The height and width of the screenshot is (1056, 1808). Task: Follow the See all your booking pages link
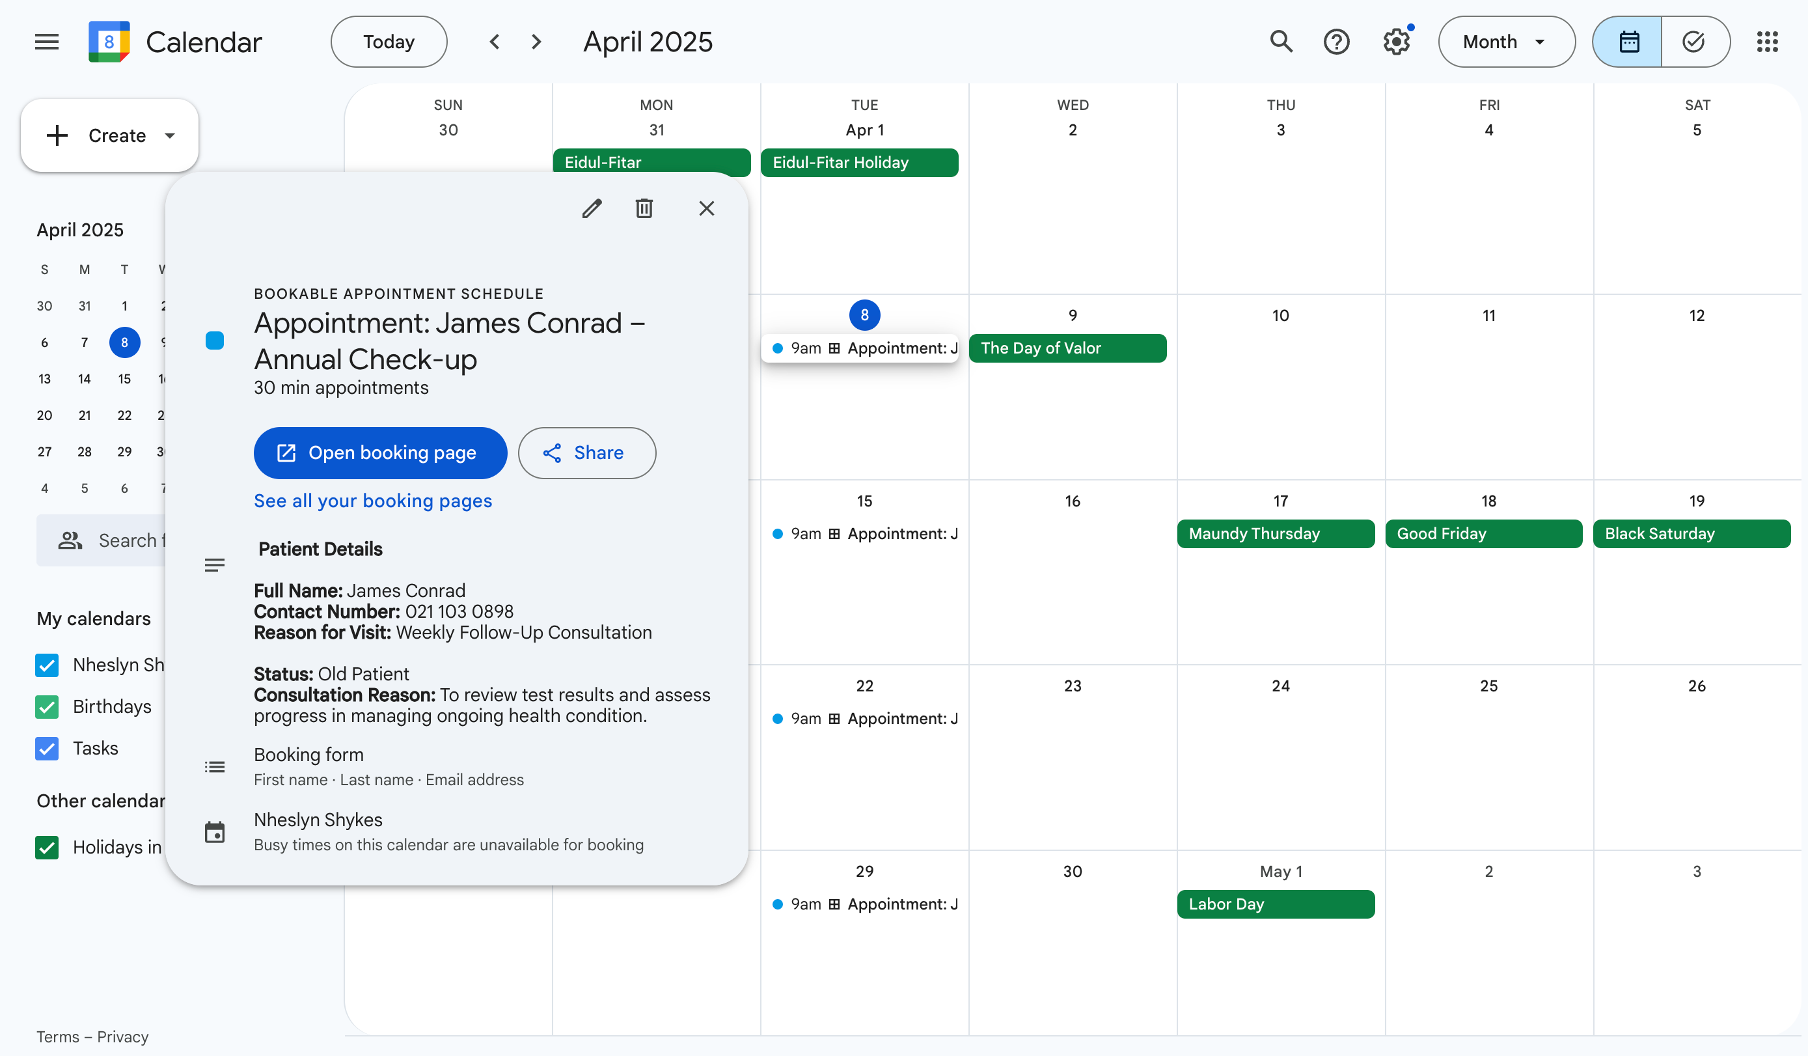point(372,501)
